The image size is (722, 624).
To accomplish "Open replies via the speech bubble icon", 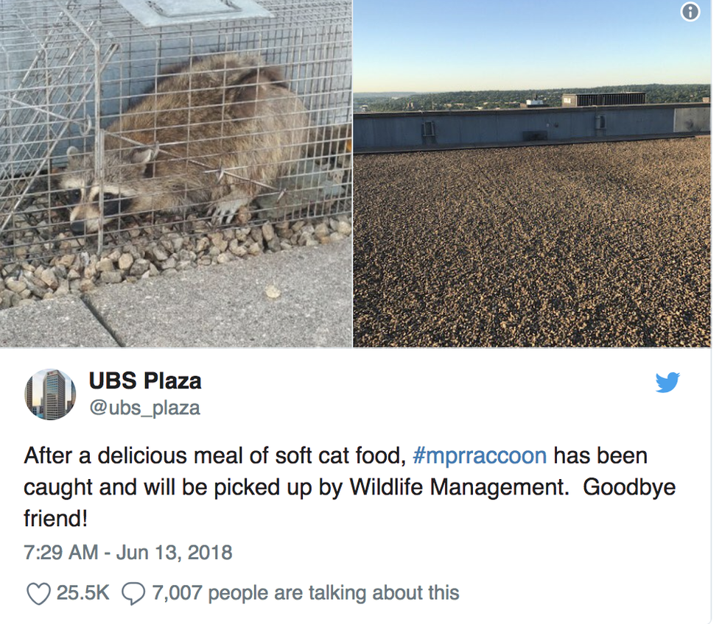I will pos(133,593).
